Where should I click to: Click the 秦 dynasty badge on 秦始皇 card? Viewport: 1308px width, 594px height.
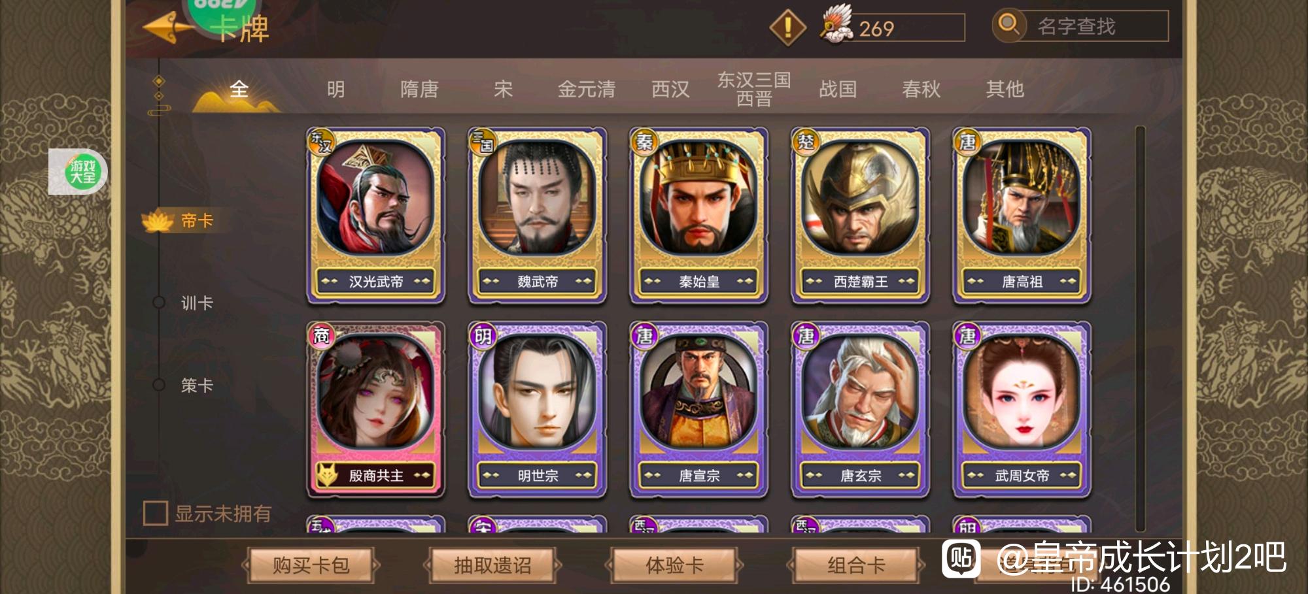[644, 141]
